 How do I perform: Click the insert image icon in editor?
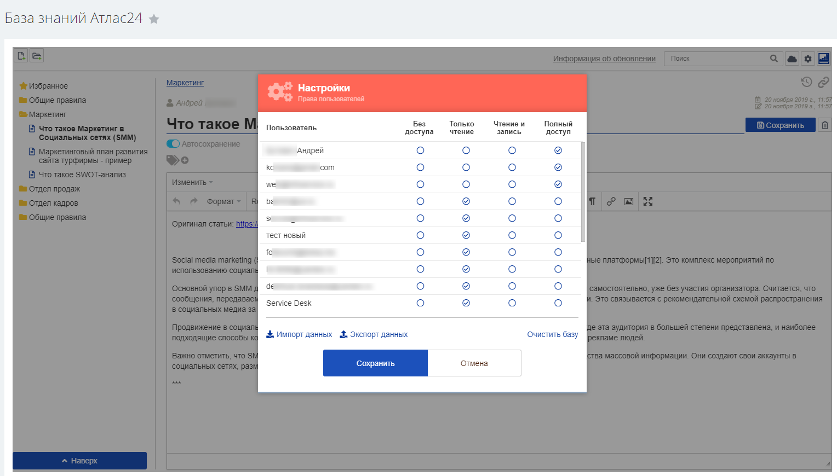[629, 201]
